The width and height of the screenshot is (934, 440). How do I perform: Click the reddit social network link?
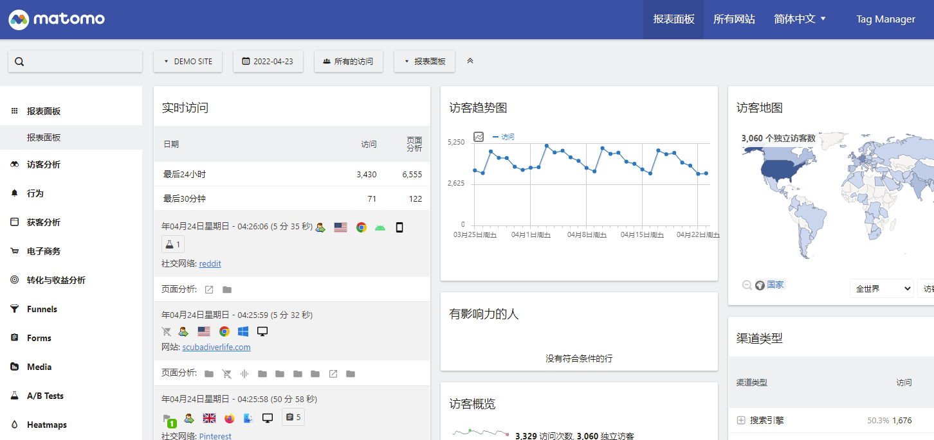pyautogui.click(x=210, y=264)
